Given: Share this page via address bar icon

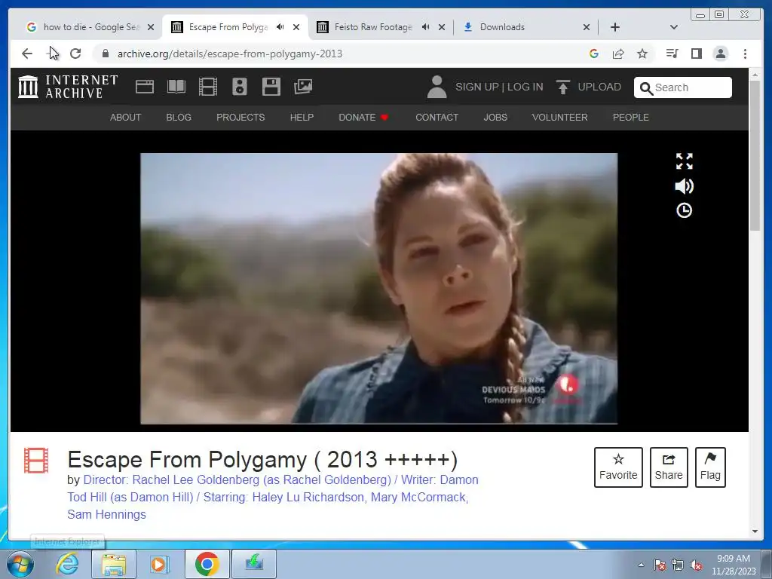Looking at the screenshot, I should tap(618, 54).
